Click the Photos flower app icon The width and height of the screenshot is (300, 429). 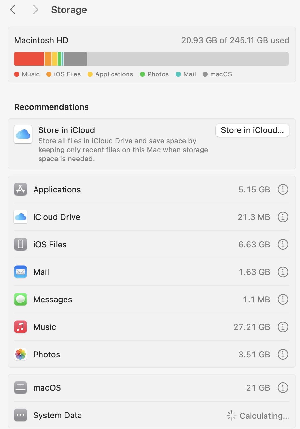20,355
